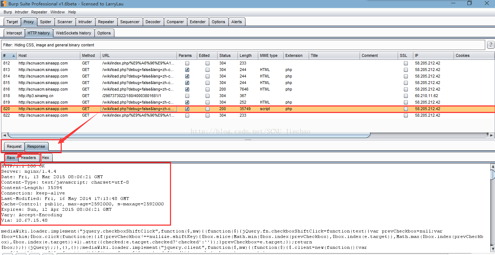This screenshot has height=255, width=495.
Task: Switch to the Spider tab
Action: pos(46,22)
